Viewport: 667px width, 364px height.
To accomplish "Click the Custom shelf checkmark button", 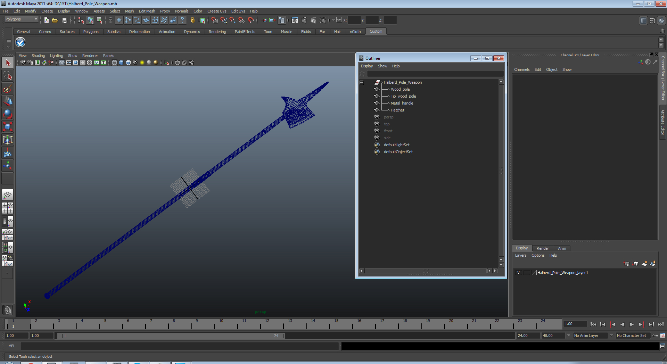I will coord(20,42).
